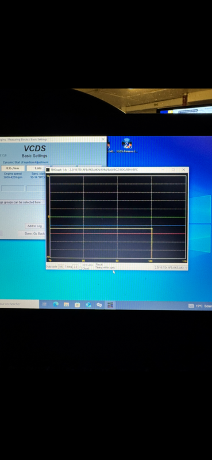Click the 'Basic Settings' heading in VCDS

(34, 155)
